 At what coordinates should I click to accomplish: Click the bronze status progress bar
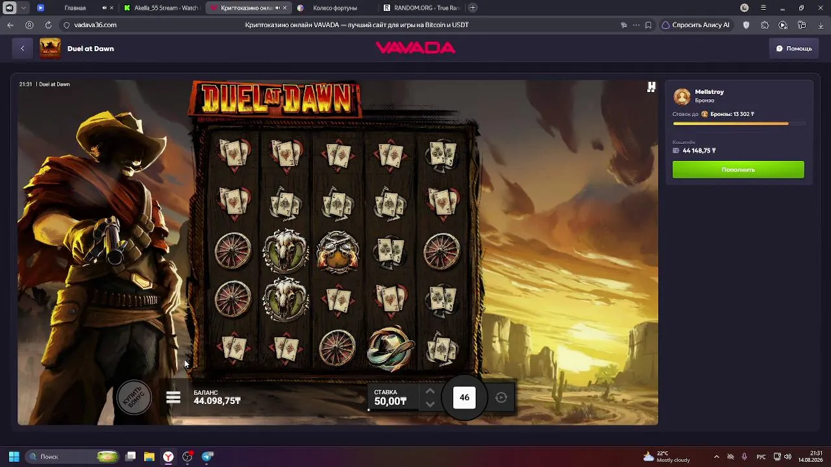coord(739,123)
